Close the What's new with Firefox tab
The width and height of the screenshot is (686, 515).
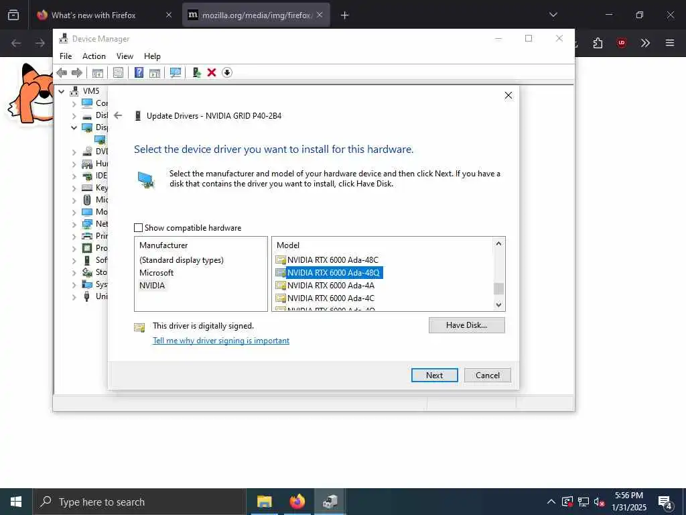(x=168, y=15)
